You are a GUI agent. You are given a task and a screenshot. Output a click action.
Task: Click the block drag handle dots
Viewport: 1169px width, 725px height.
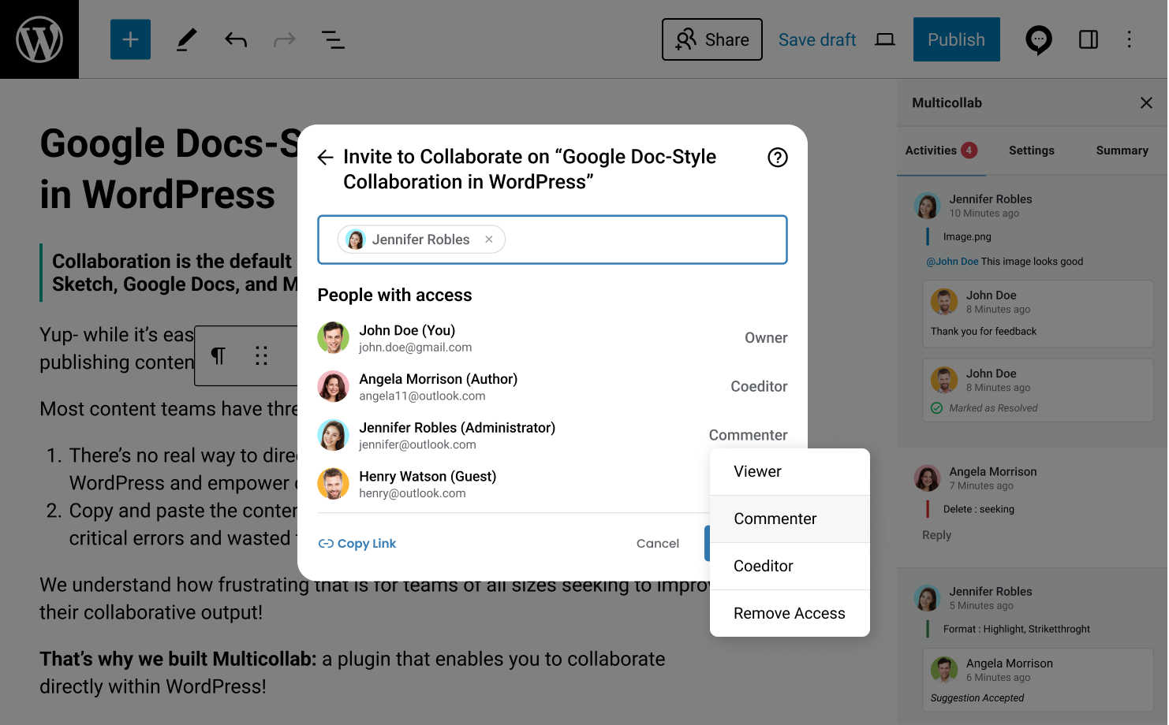(262, 356)
